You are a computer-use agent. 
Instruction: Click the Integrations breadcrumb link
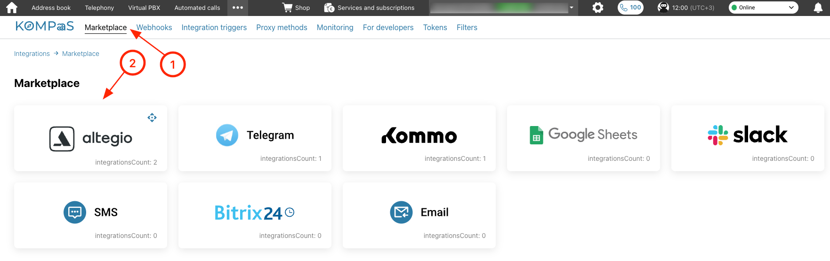(x=32, y=54)
